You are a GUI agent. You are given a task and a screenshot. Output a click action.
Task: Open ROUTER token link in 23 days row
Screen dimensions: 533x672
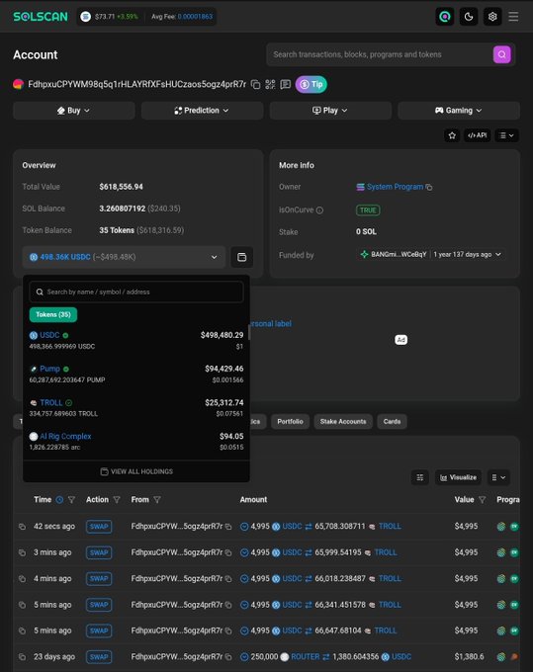305,656
